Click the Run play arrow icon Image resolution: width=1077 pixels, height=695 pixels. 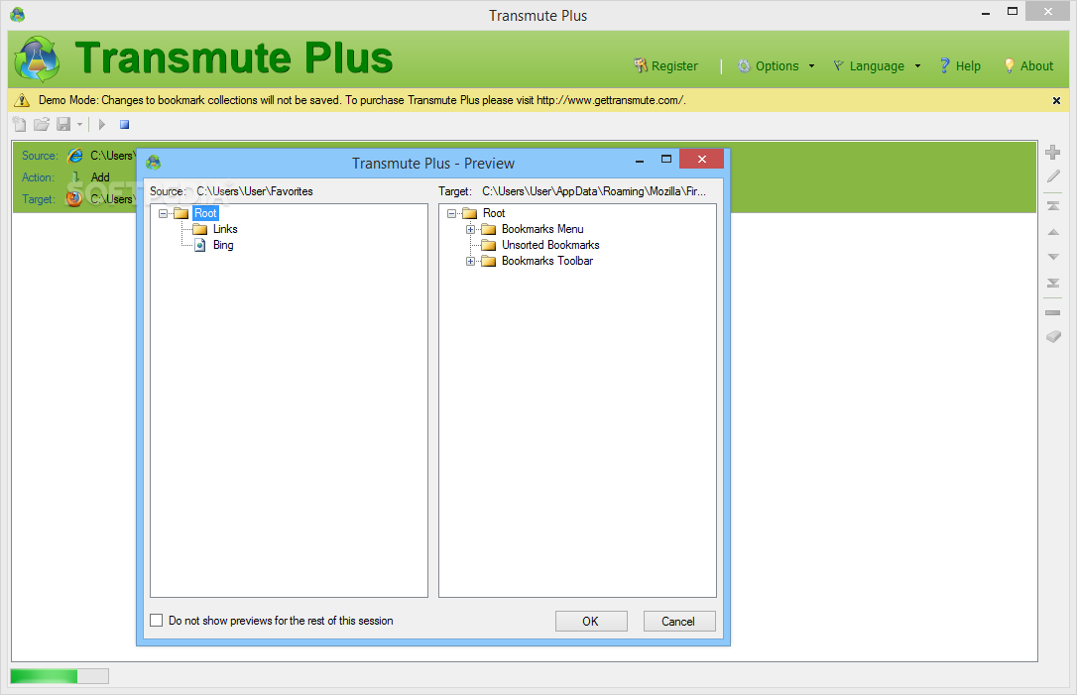pyautogui.click(x=102, y=124)
